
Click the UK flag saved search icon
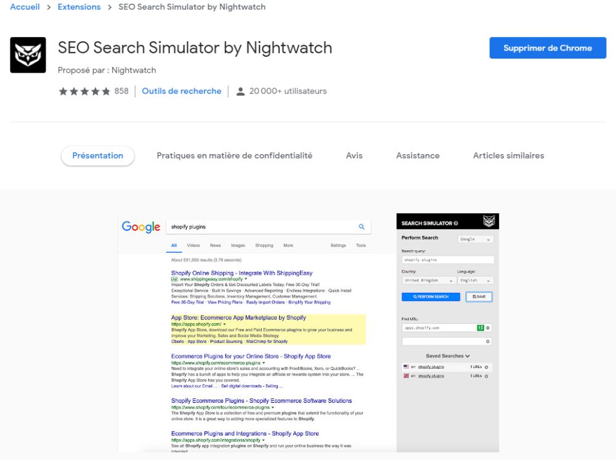(x=406, y=376)
